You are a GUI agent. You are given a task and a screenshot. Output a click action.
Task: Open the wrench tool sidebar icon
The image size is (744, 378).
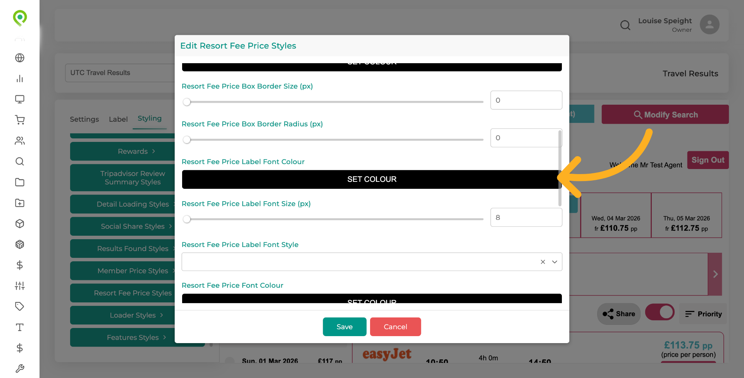(x=20, y=368)
